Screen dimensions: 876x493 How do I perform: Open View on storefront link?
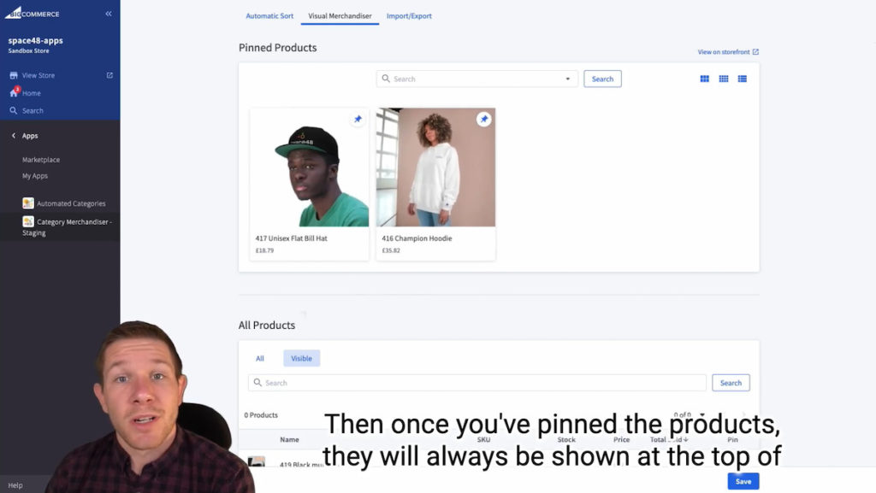click(x=728, y=52)
